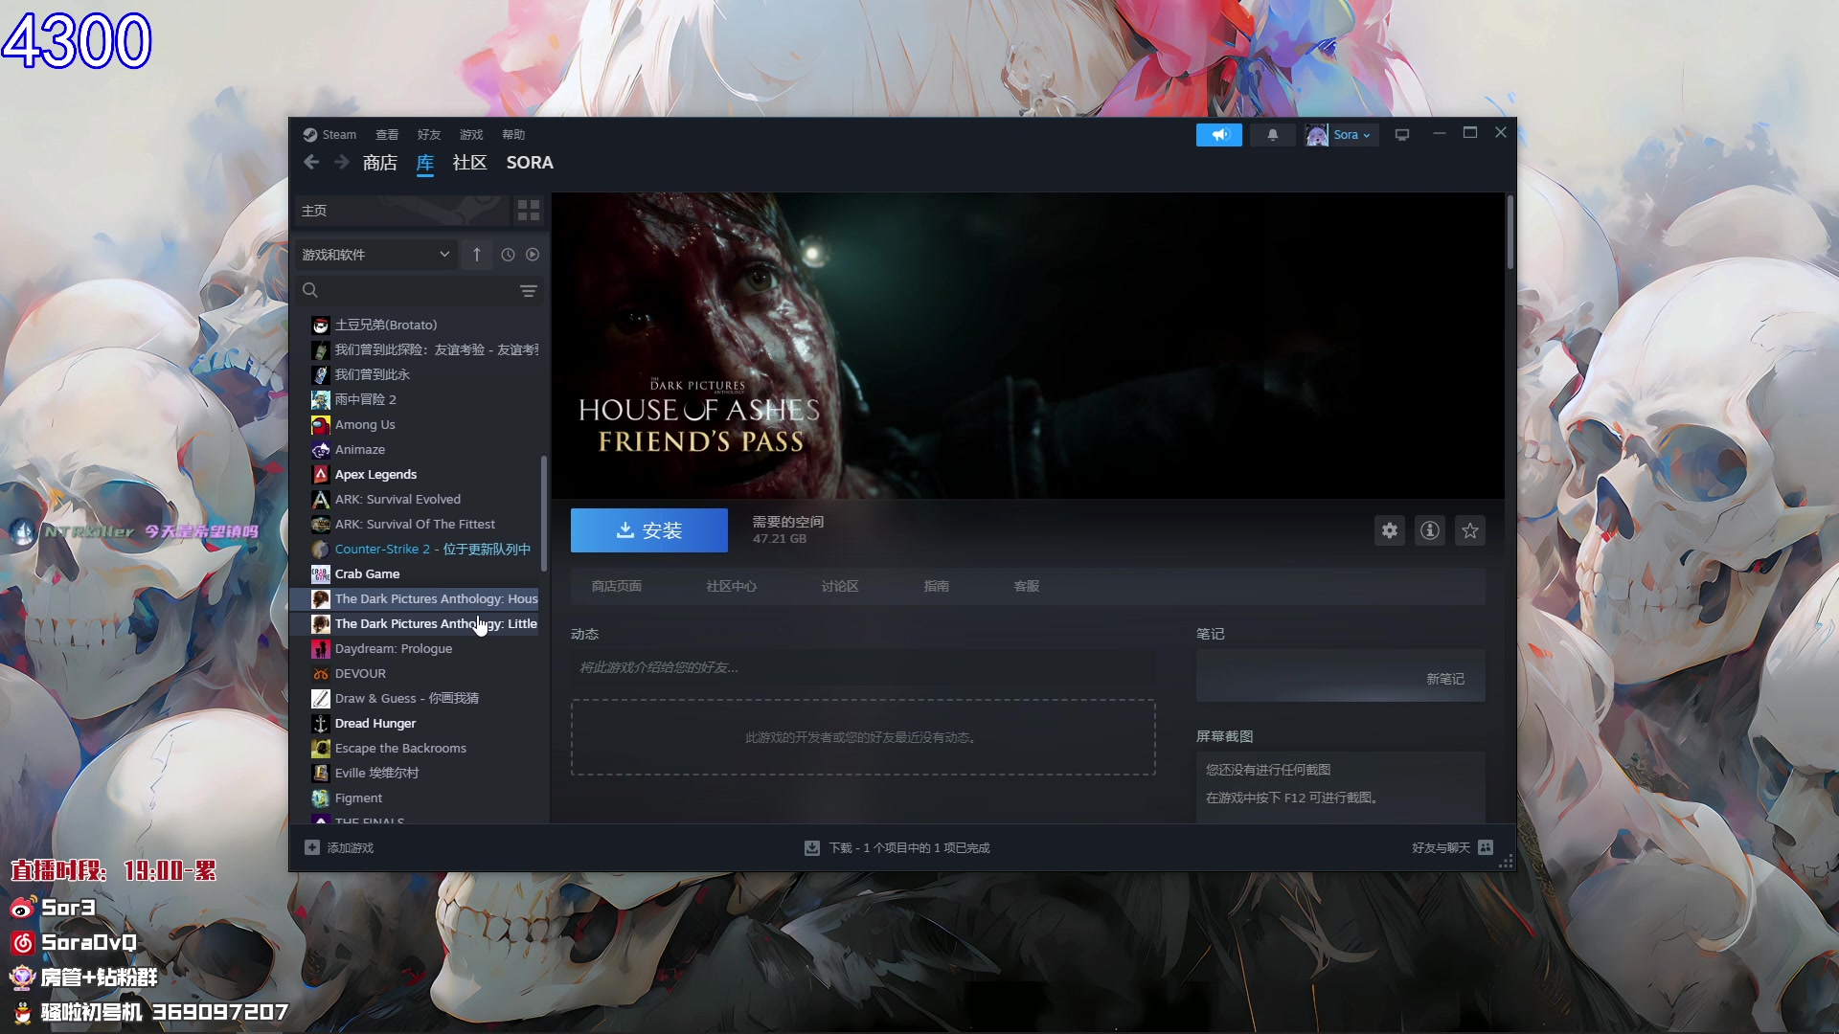Click the game detail page scrollbar
Image resolution: width=1839 pixels, height=1034 pixels.
coord(1510,233)
